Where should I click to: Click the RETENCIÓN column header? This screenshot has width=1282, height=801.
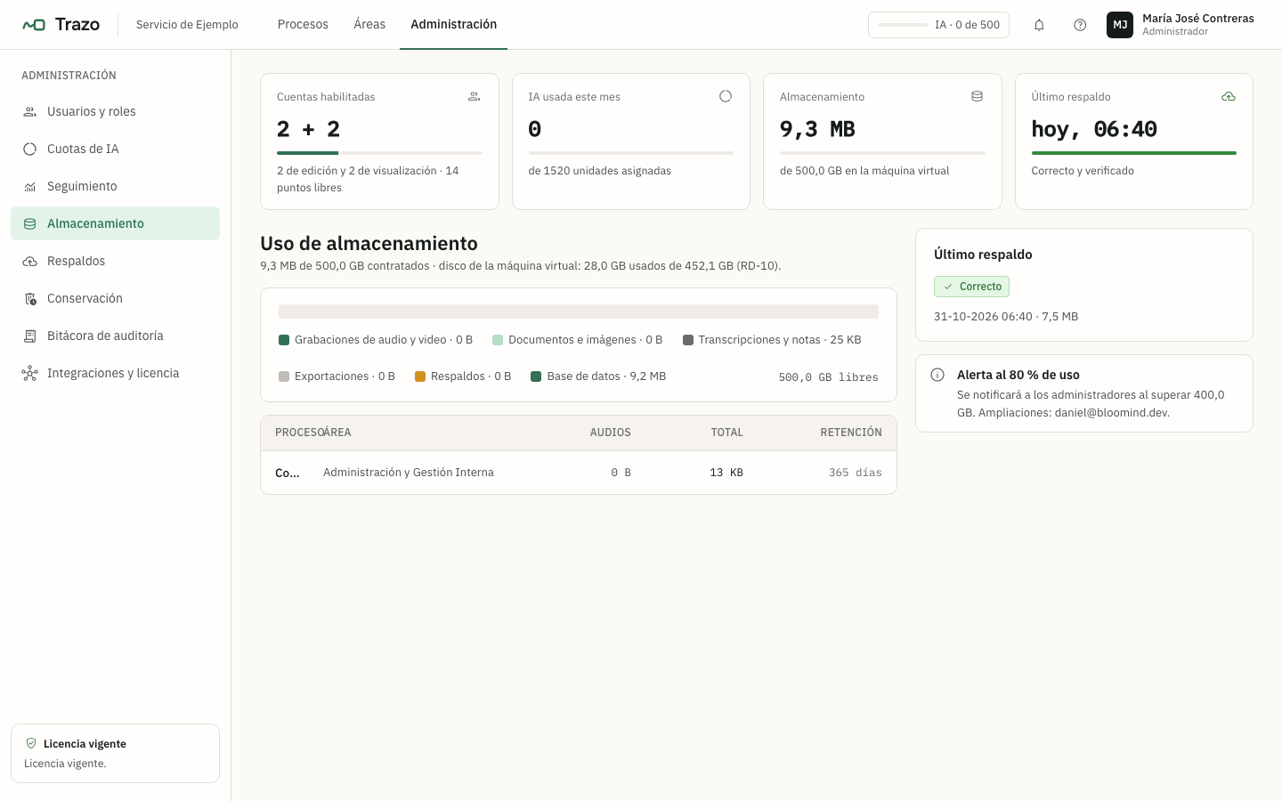click(x=851, y=433)
